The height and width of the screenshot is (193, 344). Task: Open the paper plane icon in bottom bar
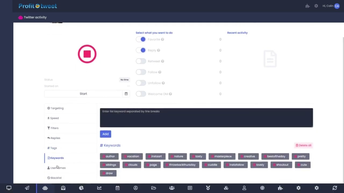click(x=27, y=188)
